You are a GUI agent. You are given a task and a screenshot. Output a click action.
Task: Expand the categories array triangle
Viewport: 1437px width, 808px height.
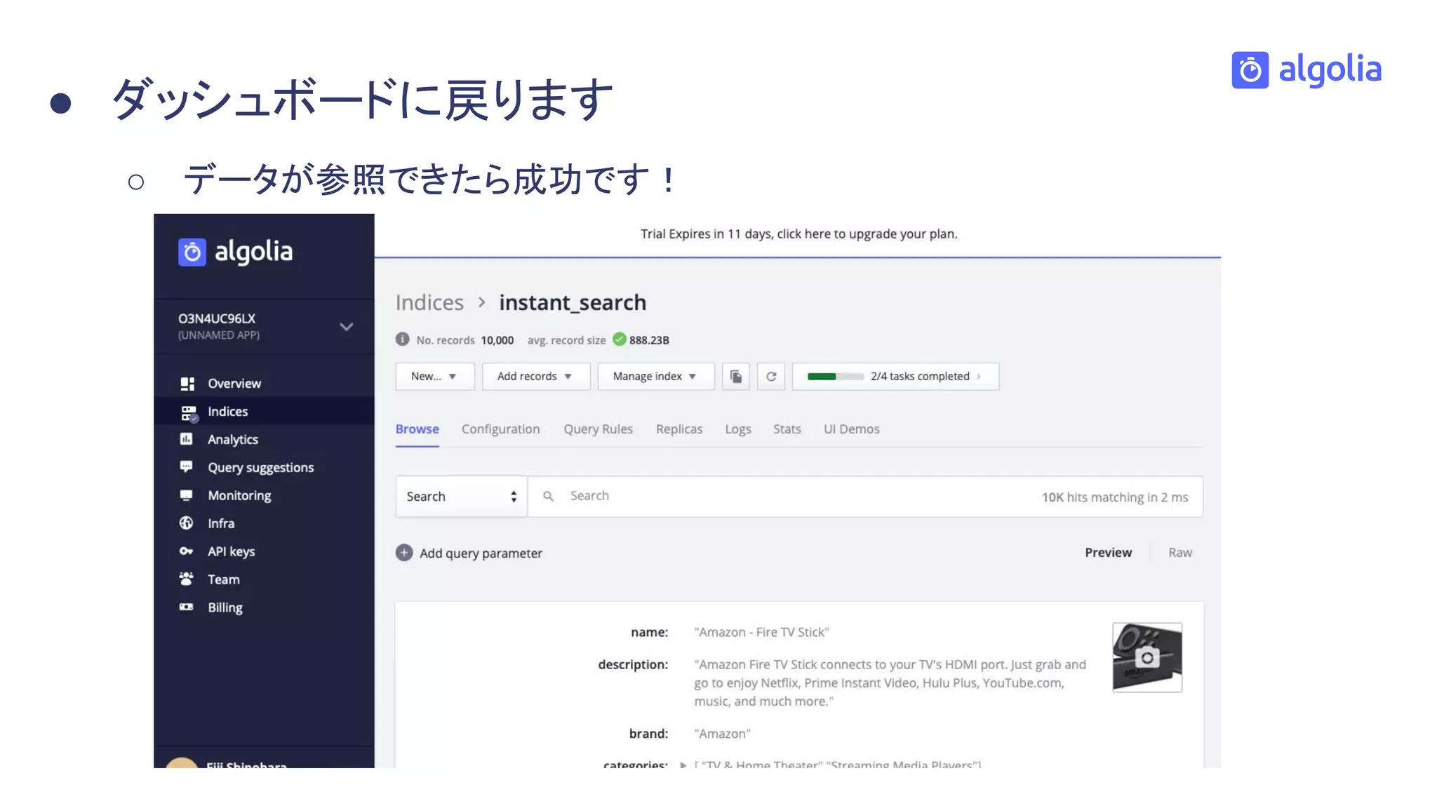(x=683, y=765)
